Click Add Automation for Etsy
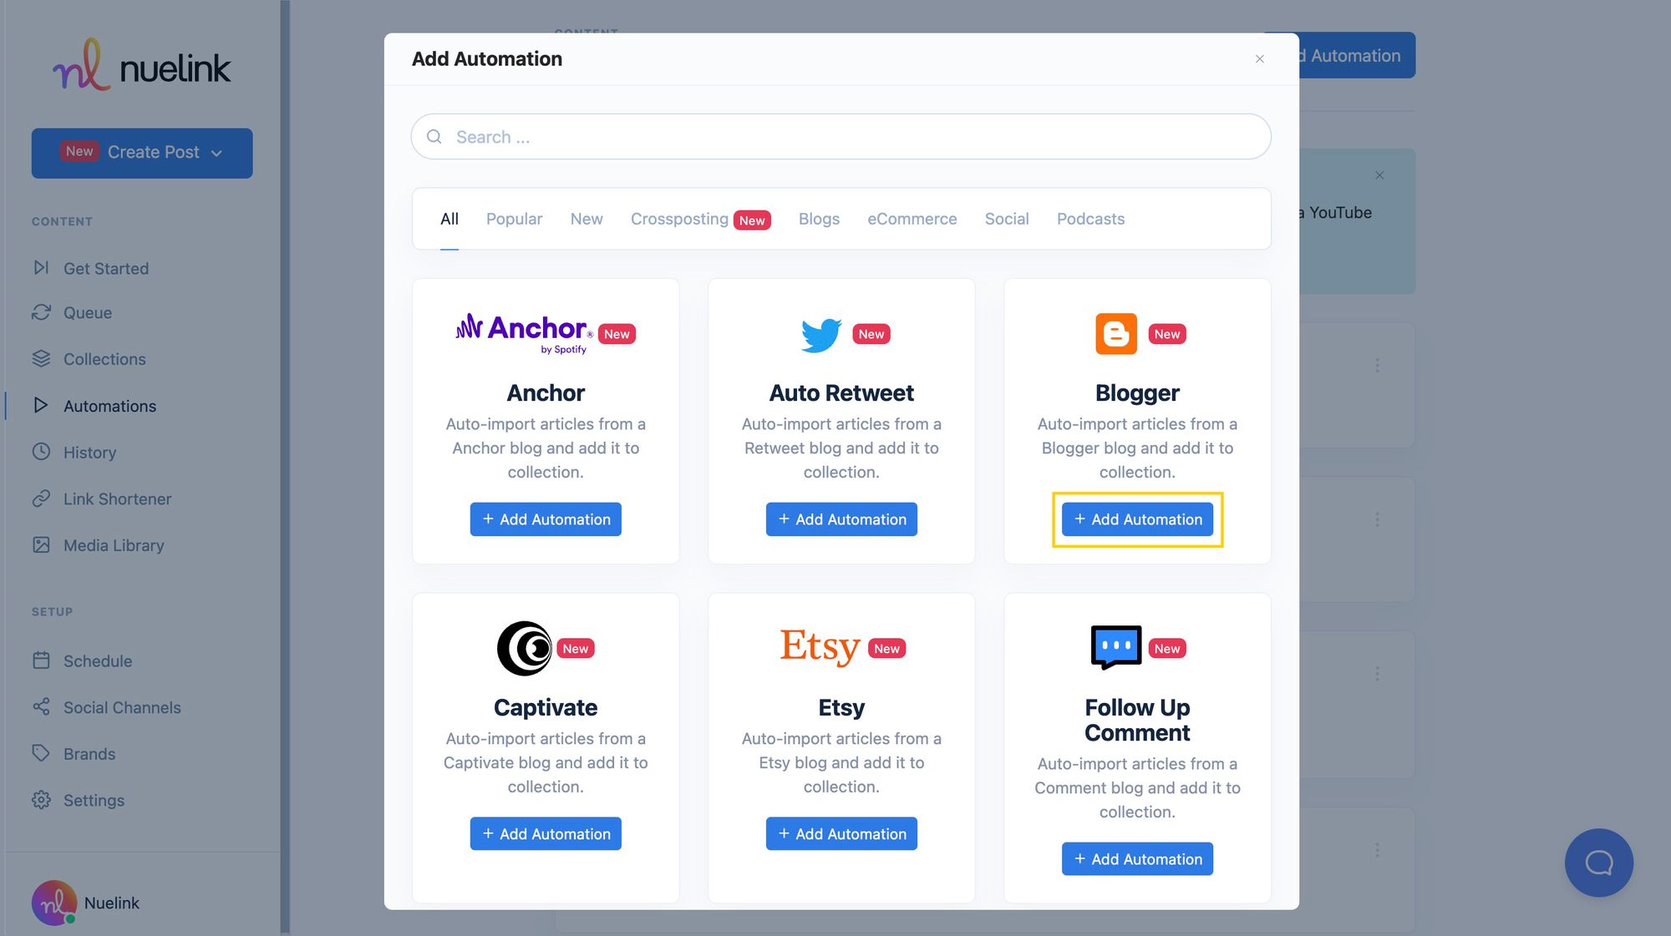The image size is (1671, 936). pos(841,832)
